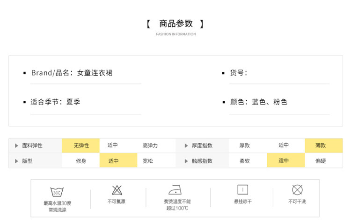Expand the 版型 row arrow
Viewport: 351px width, 223px height.
[x=16, y=161]
